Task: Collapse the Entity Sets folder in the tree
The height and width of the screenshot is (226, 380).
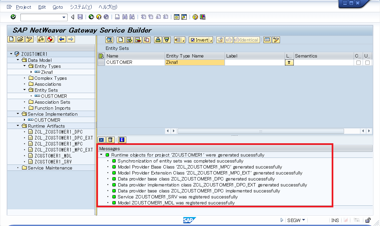Action: tap(24, 90)
